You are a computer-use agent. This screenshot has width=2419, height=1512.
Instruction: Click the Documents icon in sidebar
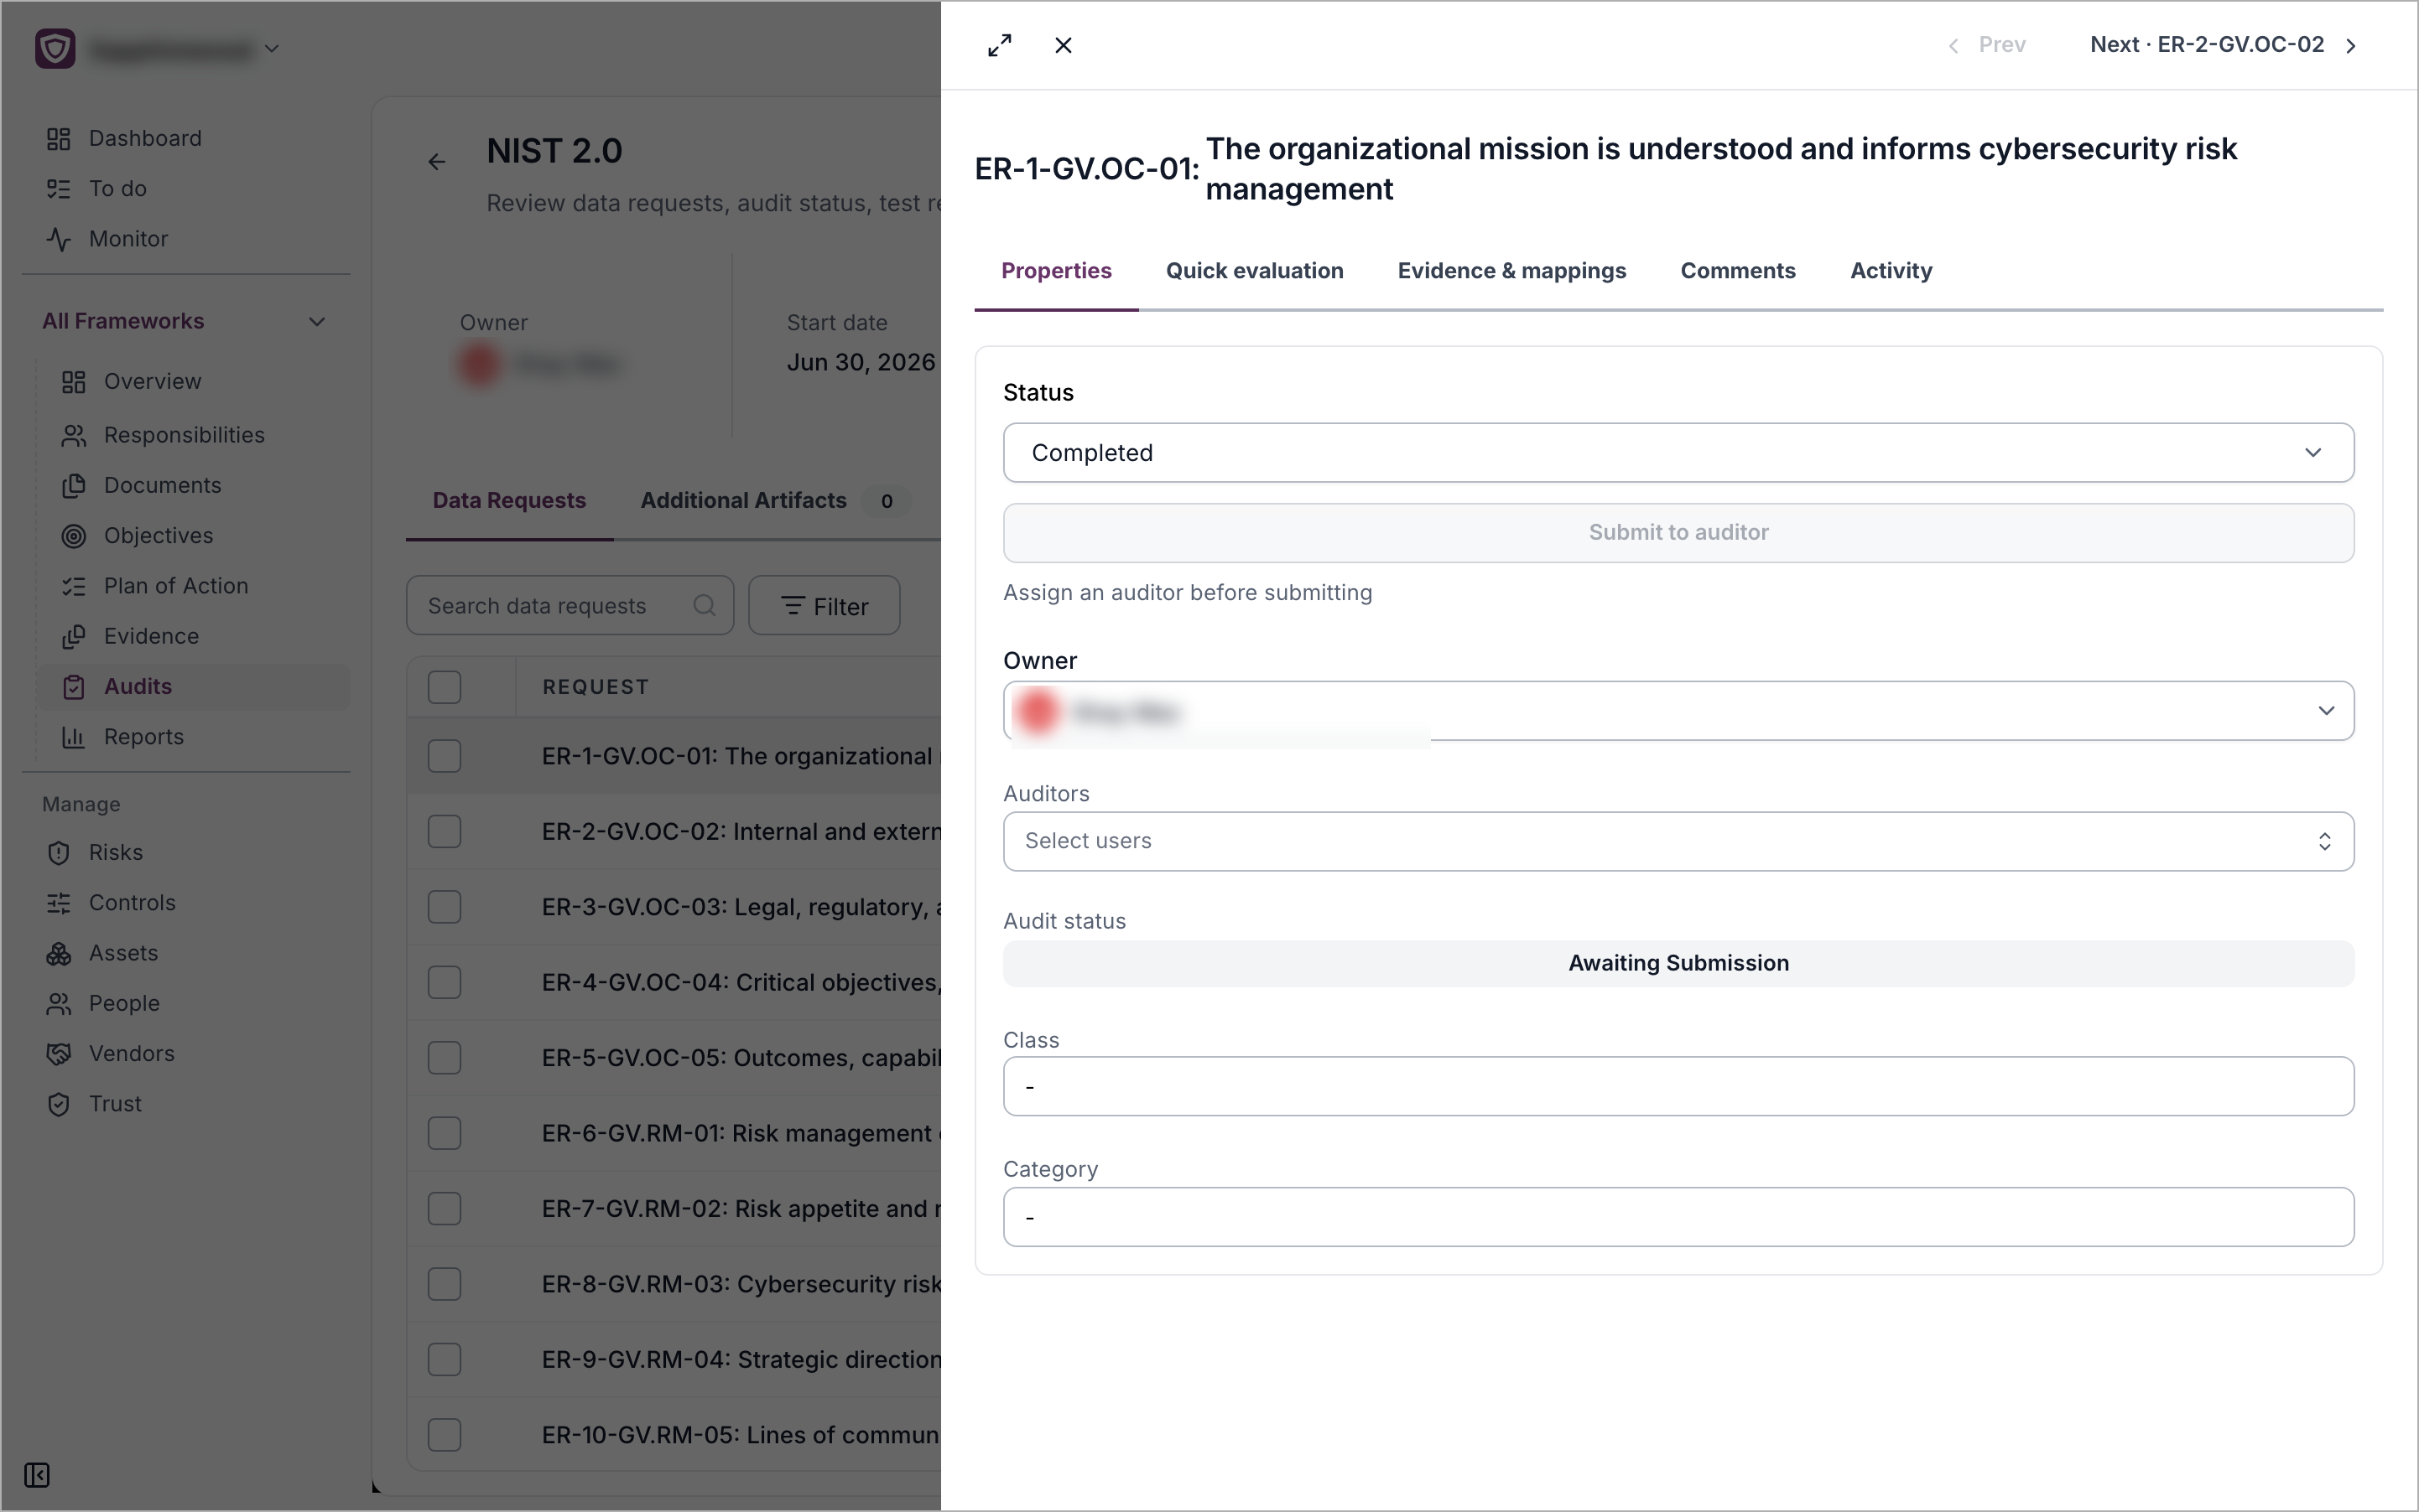point(73,485)
